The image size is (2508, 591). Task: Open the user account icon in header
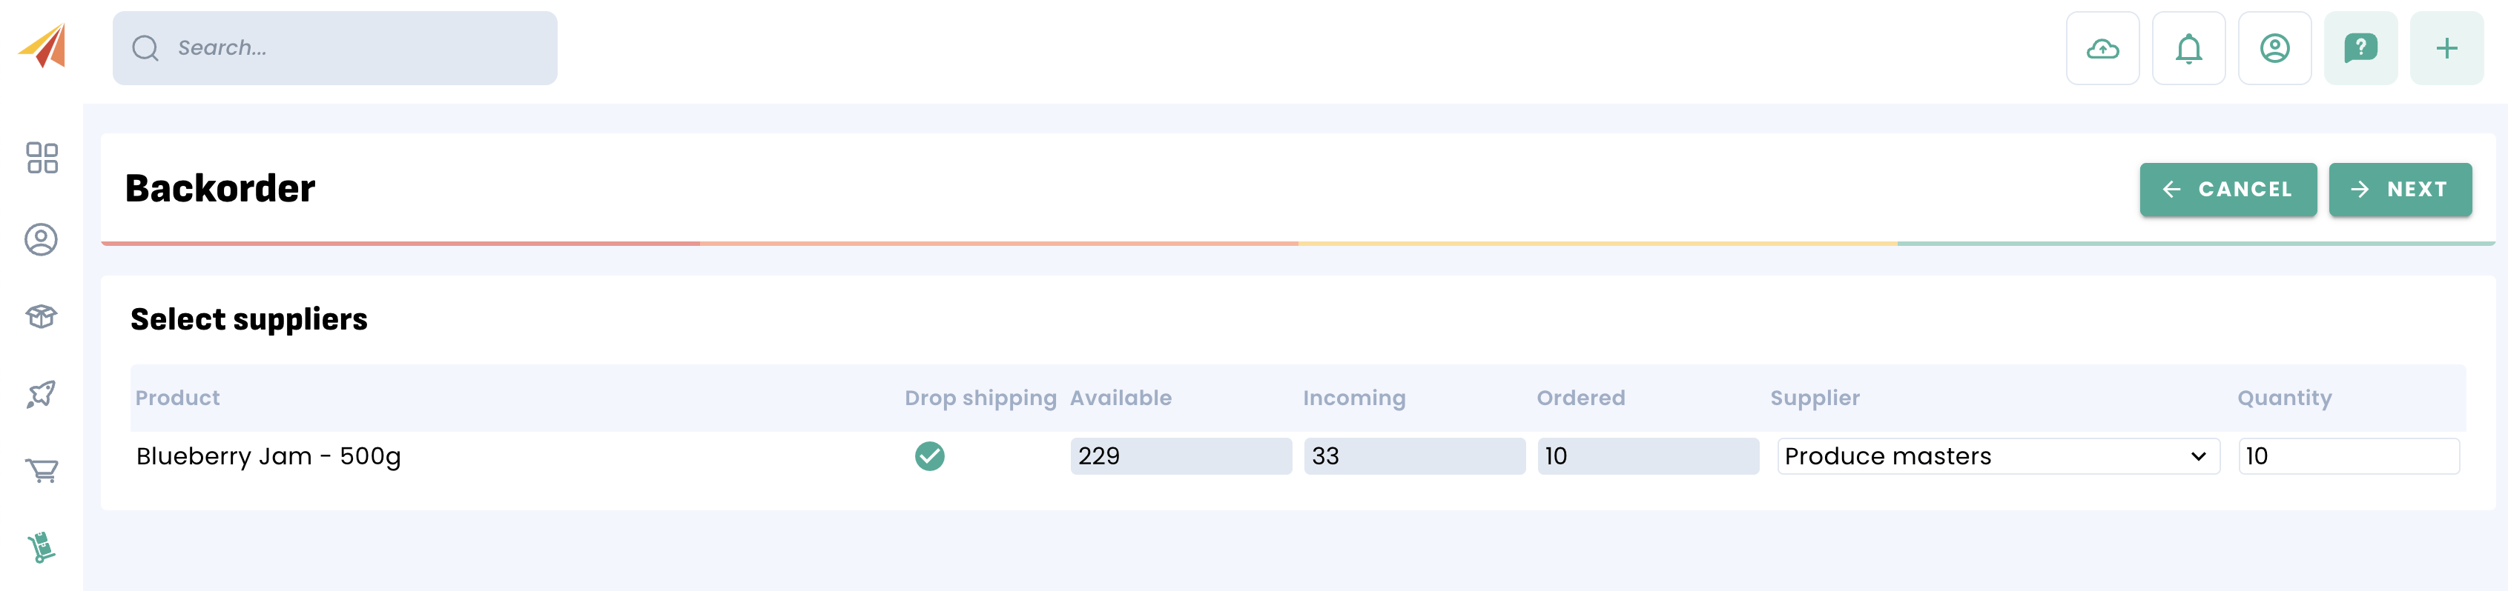2274,49
